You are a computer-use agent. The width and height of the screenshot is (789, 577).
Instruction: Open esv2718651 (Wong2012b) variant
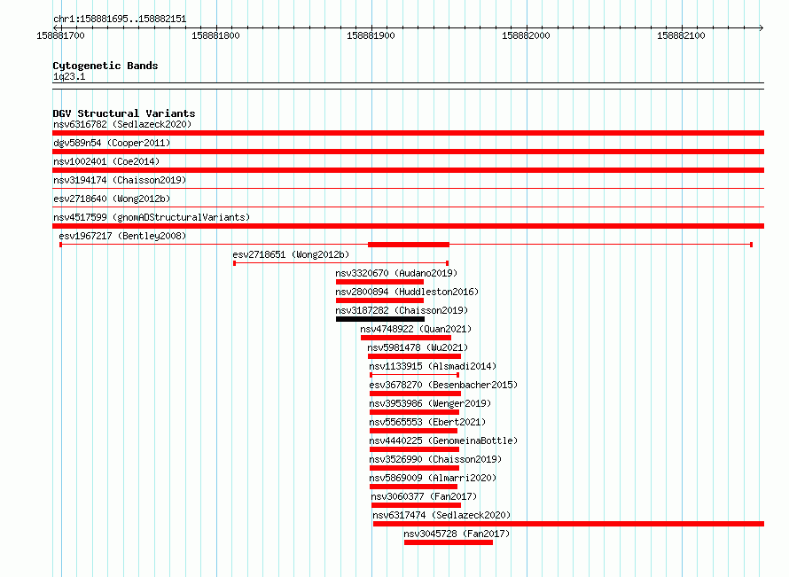point(291,254)
